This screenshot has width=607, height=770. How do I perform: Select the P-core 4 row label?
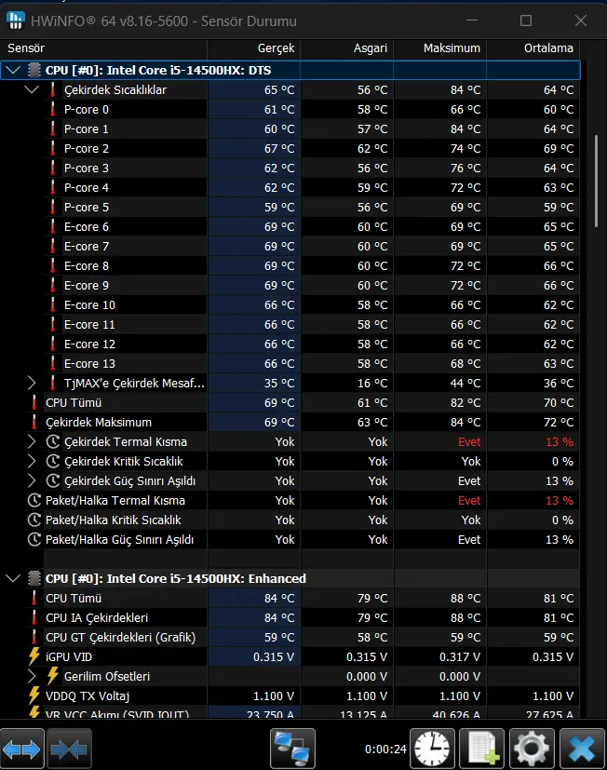(x=87, y=187)
